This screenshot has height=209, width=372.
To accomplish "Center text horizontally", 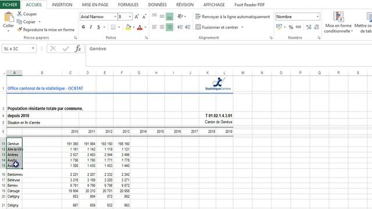I will (x=162, y=27).
